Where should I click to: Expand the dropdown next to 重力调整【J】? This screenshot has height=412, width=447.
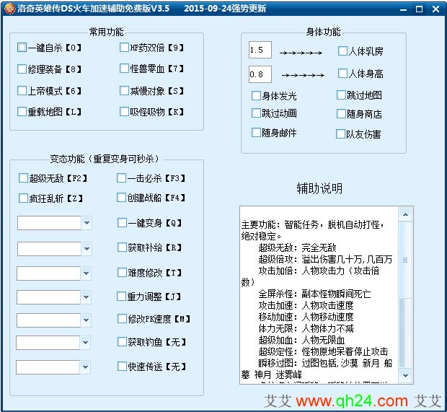(x=87, y=297)
